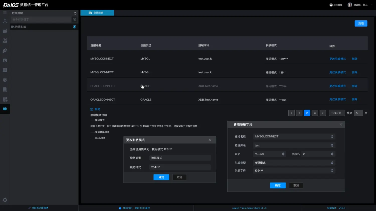Click 删除 in the last ORACLECONNECT row
Image resolution: width=376 pixels, height=211 pixels.
[x=354, y=99]
